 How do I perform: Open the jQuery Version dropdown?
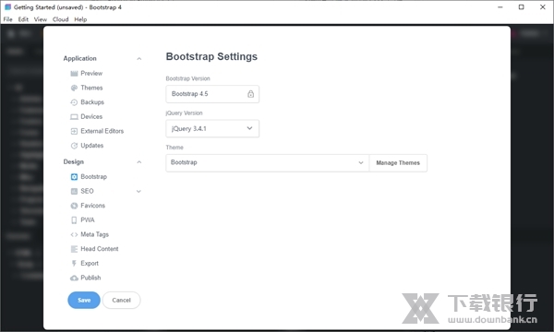[212, 128]
